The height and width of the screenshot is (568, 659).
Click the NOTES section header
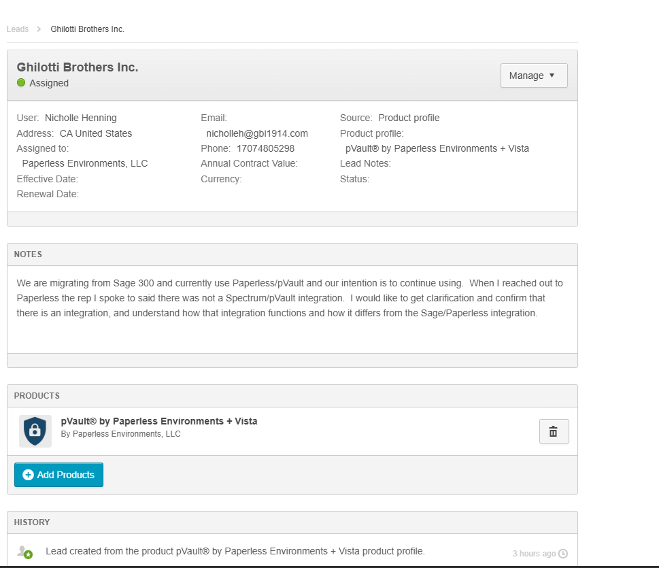tap(28, 254)
